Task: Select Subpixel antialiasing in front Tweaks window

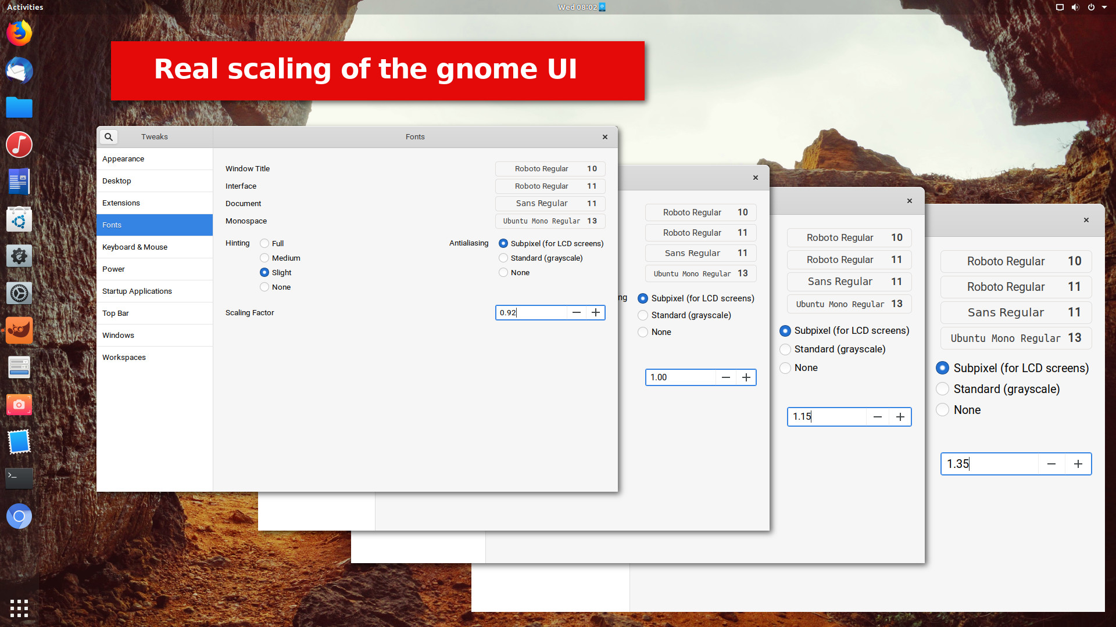Action: click(x=551, y=243)
